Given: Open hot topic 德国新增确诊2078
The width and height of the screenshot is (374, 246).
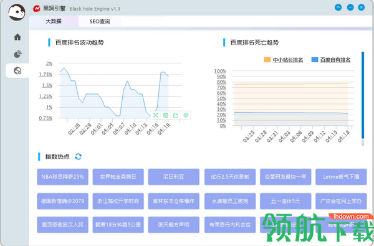Looking at the screenshot, I should click(62, 201).
